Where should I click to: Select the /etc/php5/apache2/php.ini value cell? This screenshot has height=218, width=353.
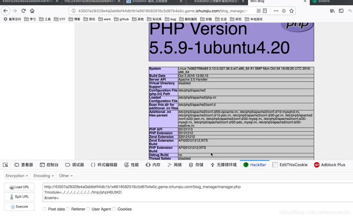pos(246,99)
